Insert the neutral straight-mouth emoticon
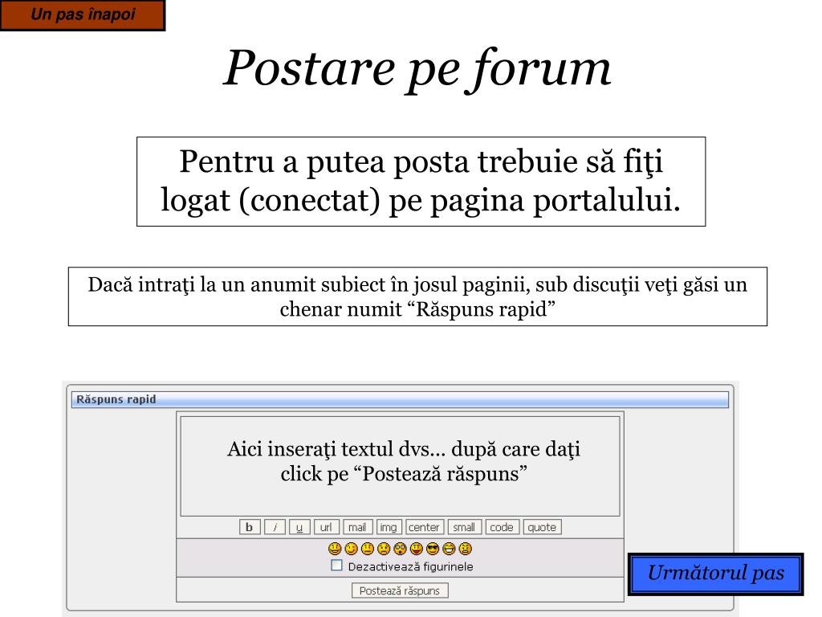 click(x=368, y=549)
